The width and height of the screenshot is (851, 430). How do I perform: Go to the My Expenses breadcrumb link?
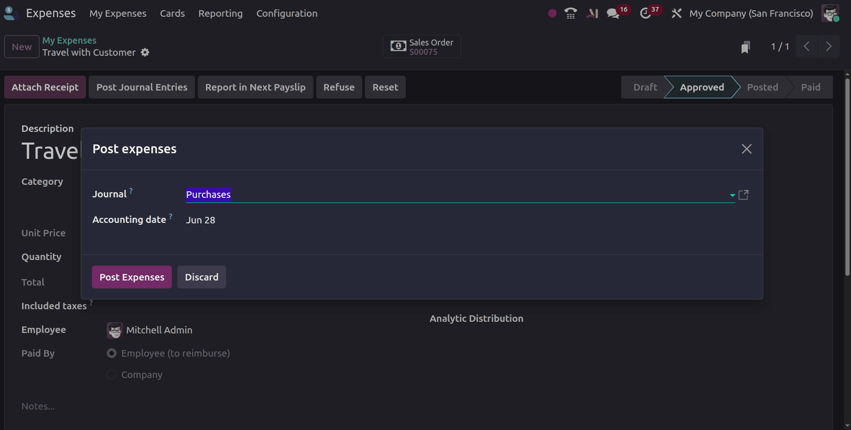click(69, 40)
